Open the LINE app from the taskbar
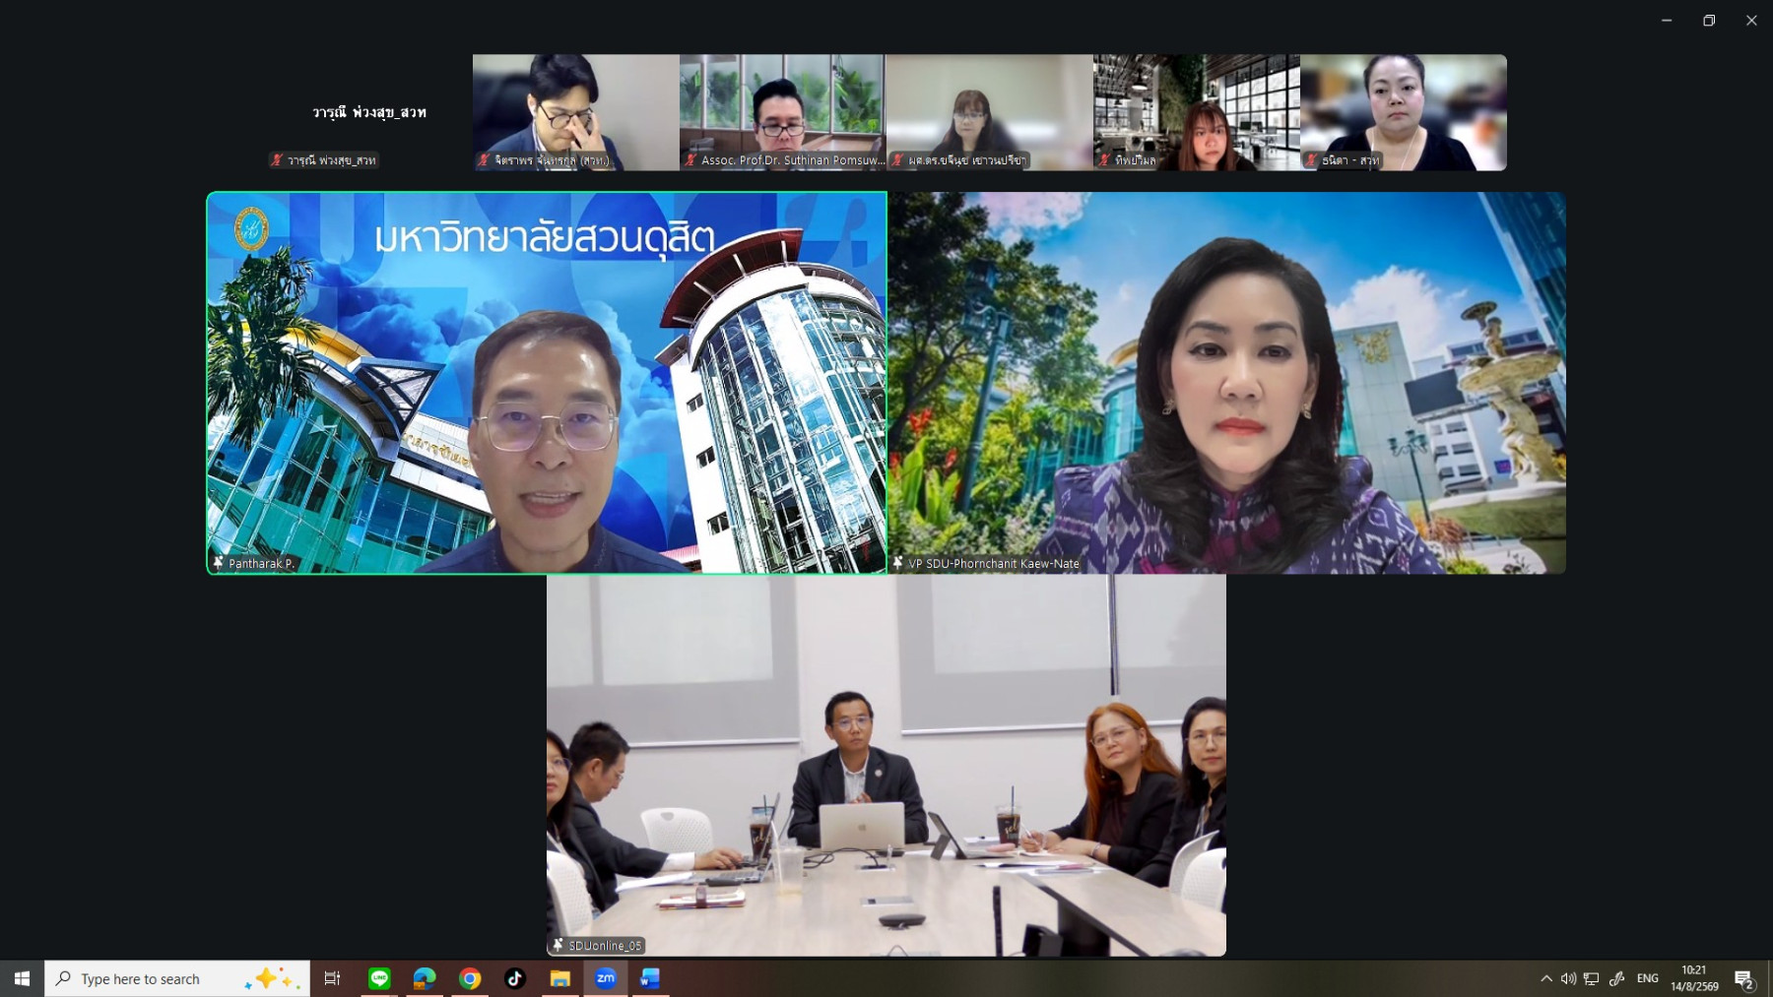The width and height of the screenshot is (1773, 997). coord(379,978)
